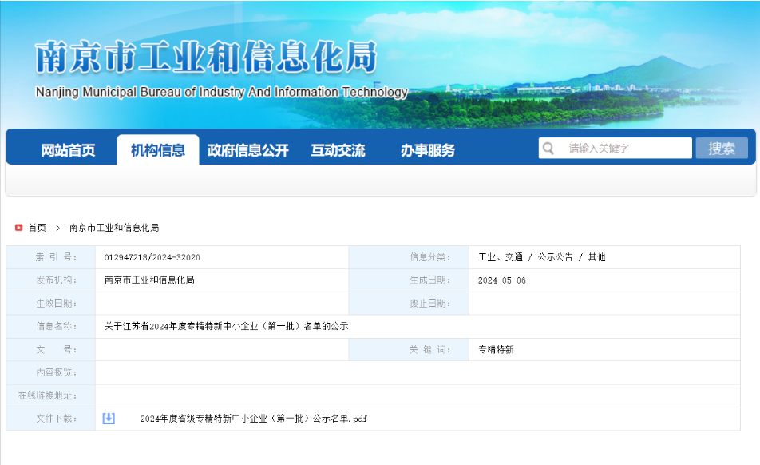This screenshot has width=760, height=465.
Task: Click the English bureau subtitle in the banner
Action: tap(220, 92)
